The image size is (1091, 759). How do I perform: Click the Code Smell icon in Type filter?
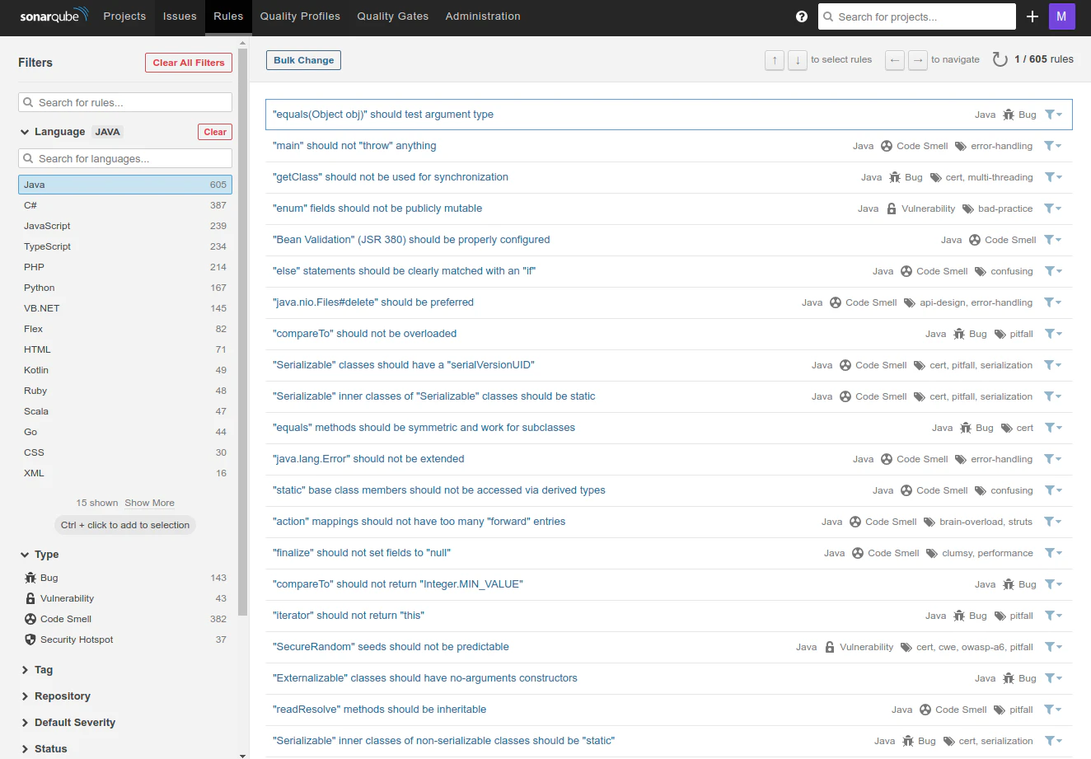click(30, 619)
